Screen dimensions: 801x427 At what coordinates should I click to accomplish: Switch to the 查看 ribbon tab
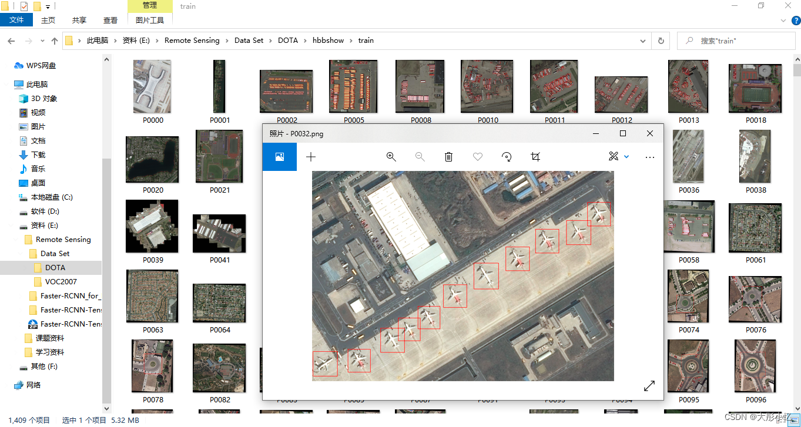pyautogui.click(x=110, y=20)
